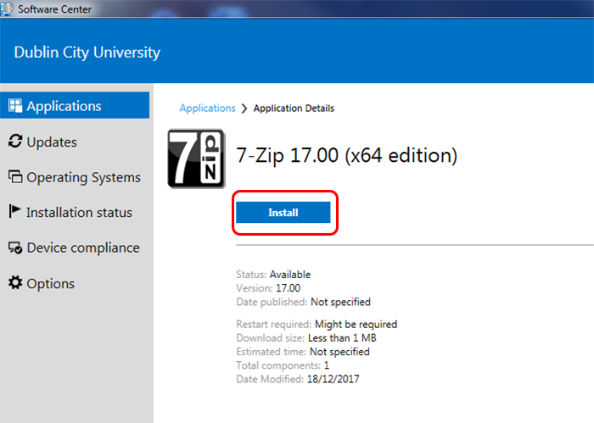
Task: Click the Version value '17.00'
Action: click(288, 288)
